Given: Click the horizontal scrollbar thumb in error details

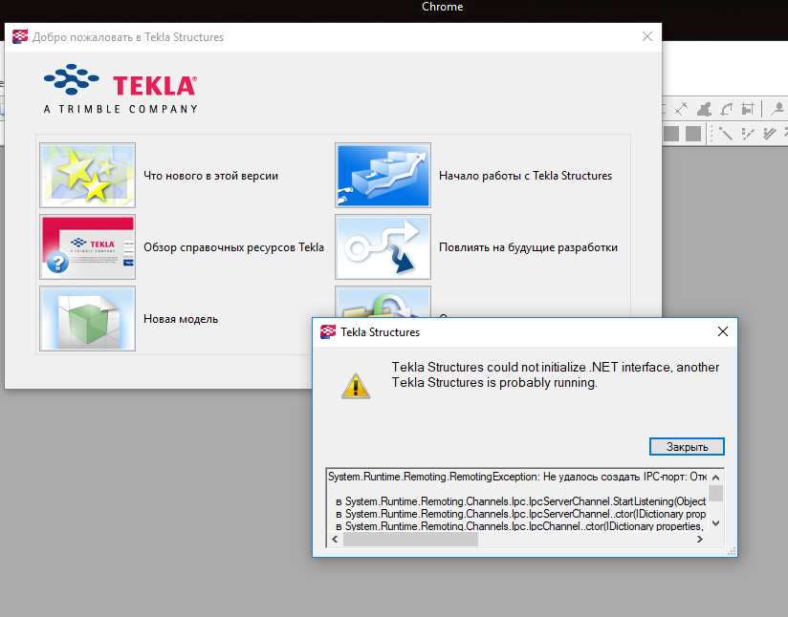Looking at the screenshot, I should [x=410, y=540].
